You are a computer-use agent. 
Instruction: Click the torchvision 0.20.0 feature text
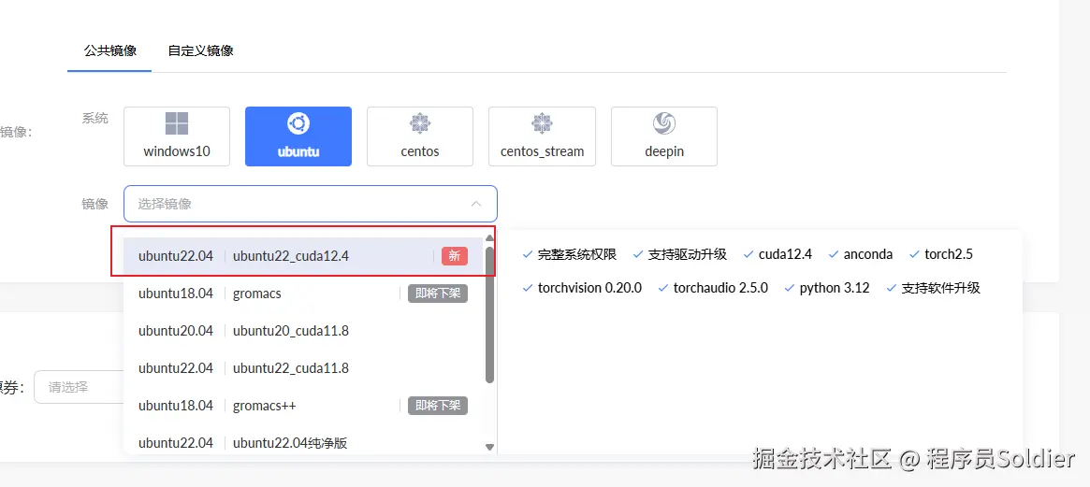click(x=589, y=288)
